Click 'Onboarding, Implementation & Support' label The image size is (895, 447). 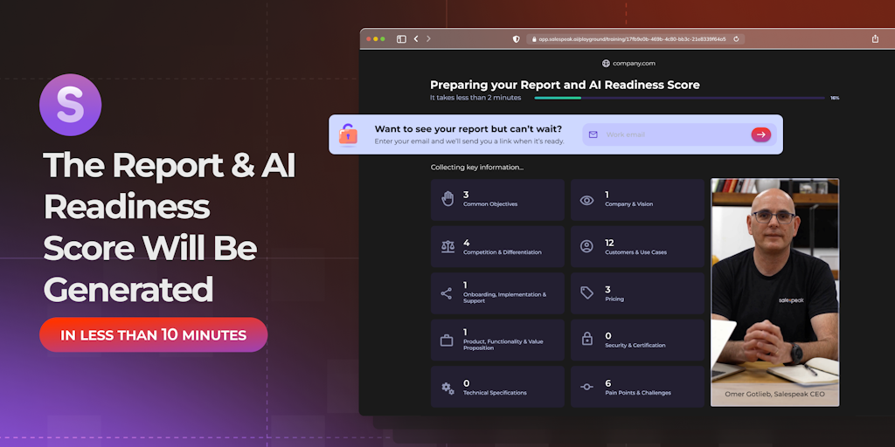coord(504,298)
